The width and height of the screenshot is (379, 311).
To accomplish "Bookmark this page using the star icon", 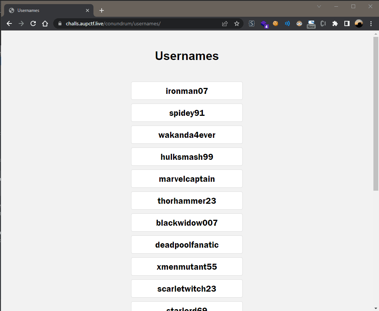I will pyautogui.click(x=237, y=23).
